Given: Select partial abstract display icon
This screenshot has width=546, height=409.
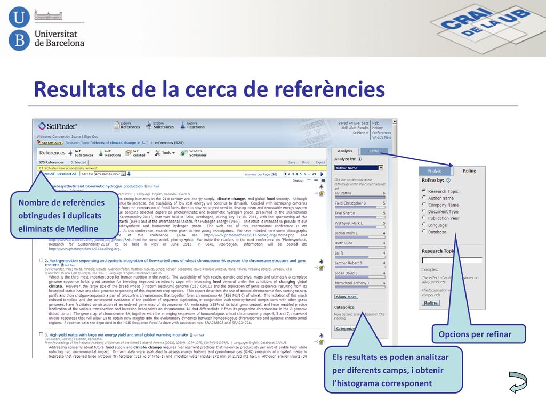Looking at the screenshot, I should [x=316, y=180].
